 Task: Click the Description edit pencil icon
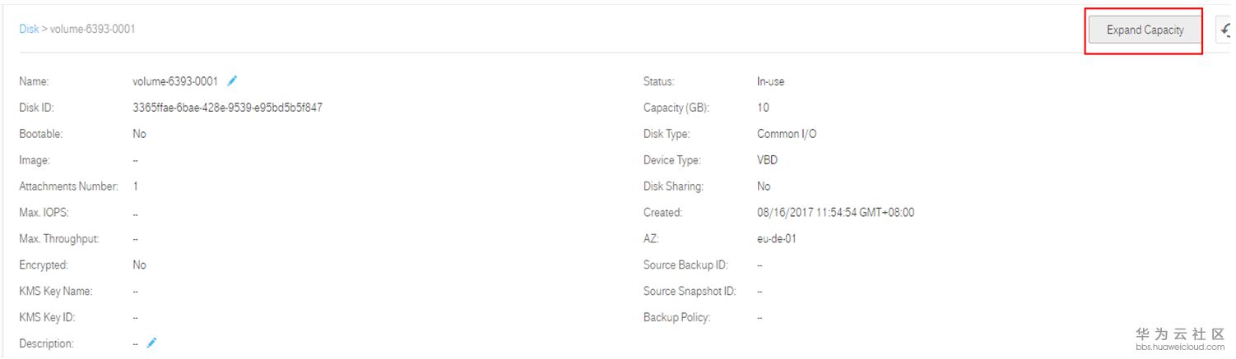tap(152, 343)
